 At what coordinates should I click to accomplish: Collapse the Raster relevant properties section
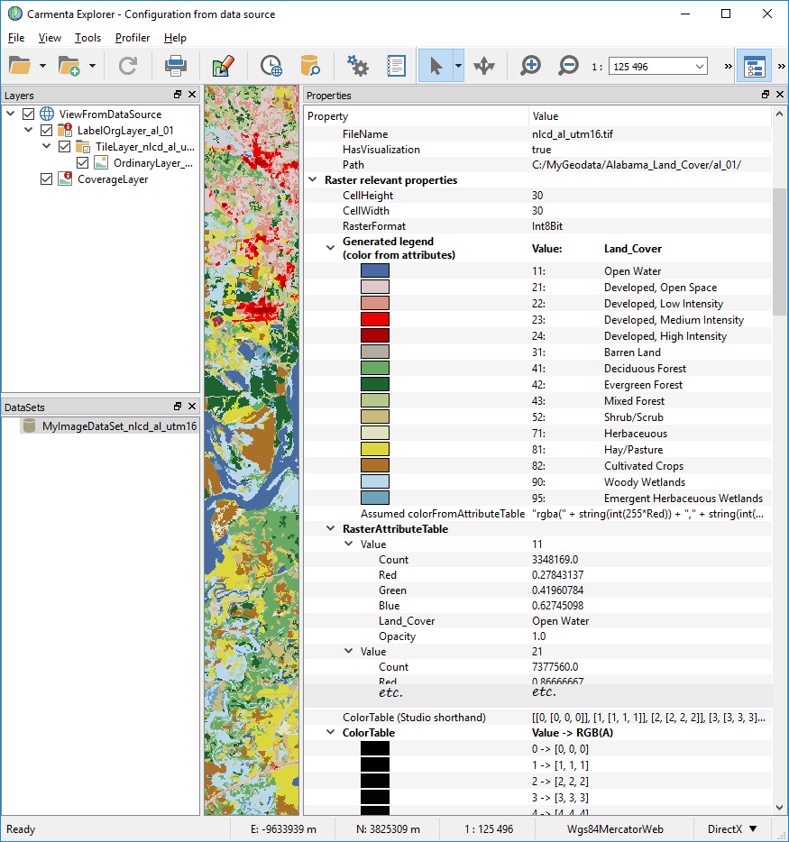click(313, 180)
